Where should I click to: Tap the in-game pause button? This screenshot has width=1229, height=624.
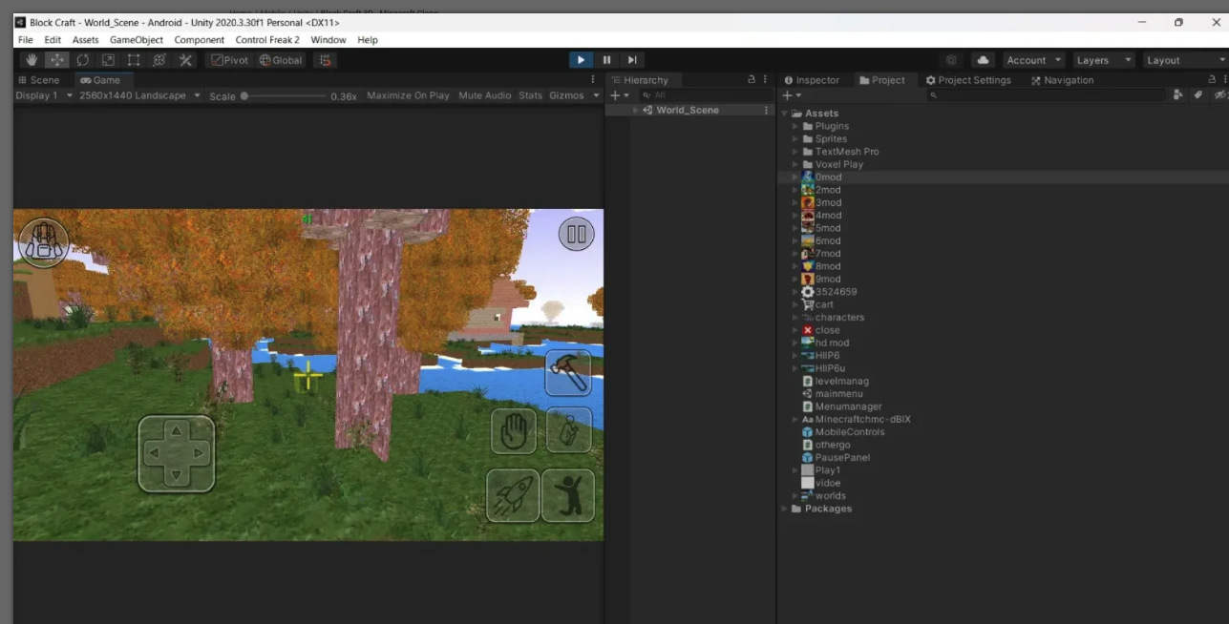(x=576, y=234)
